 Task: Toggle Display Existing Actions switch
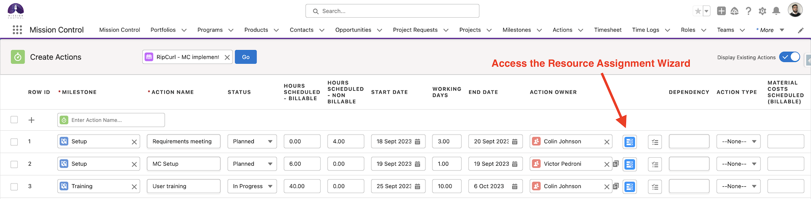790,57
